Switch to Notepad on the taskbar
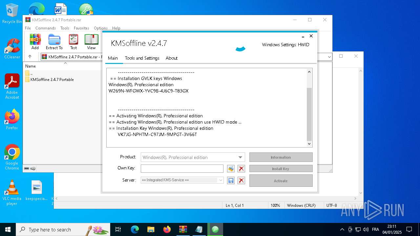 coord(199,229)
